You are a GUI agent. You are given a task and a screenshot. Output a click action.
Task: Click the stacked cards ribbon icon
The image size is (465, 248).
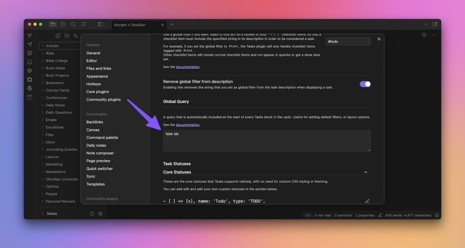[x=30, y=80]
